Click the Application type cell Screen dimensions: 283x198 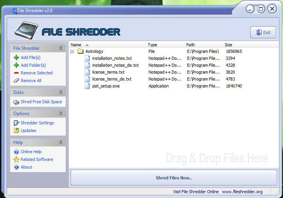pos(158,86)
